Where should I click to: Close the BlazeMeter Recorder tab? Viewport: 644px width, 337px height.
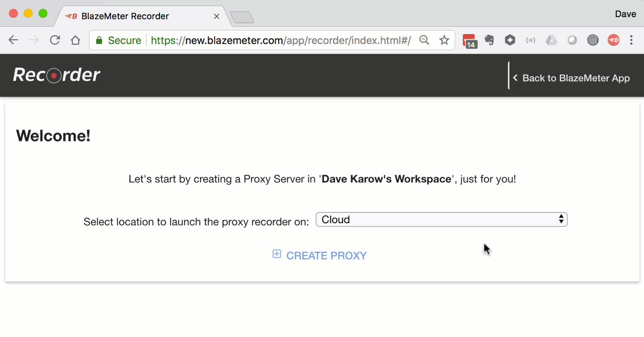(216, 16)
